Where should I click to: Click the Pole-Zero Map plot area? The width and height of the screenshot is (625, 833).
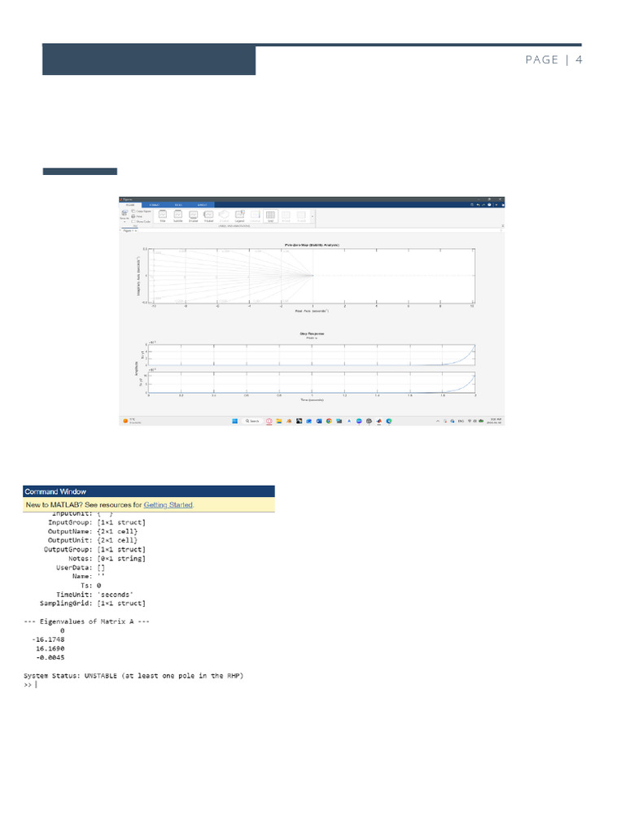312,276
